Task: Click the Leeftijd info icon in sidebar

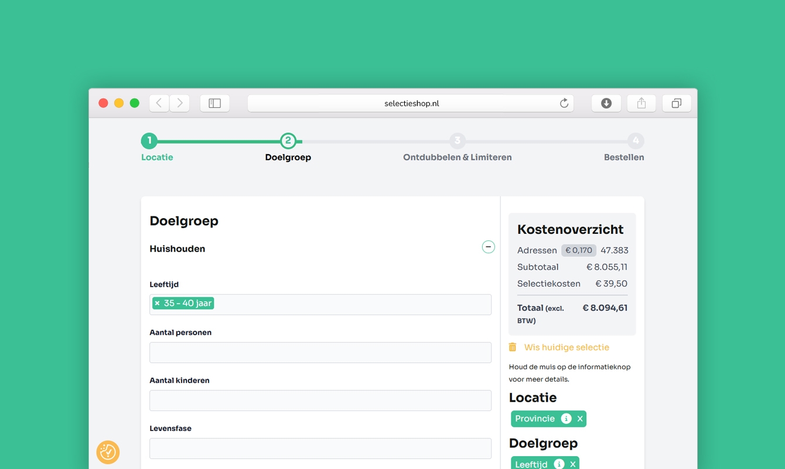Action: pyautogui.click(x=559, y=464)
